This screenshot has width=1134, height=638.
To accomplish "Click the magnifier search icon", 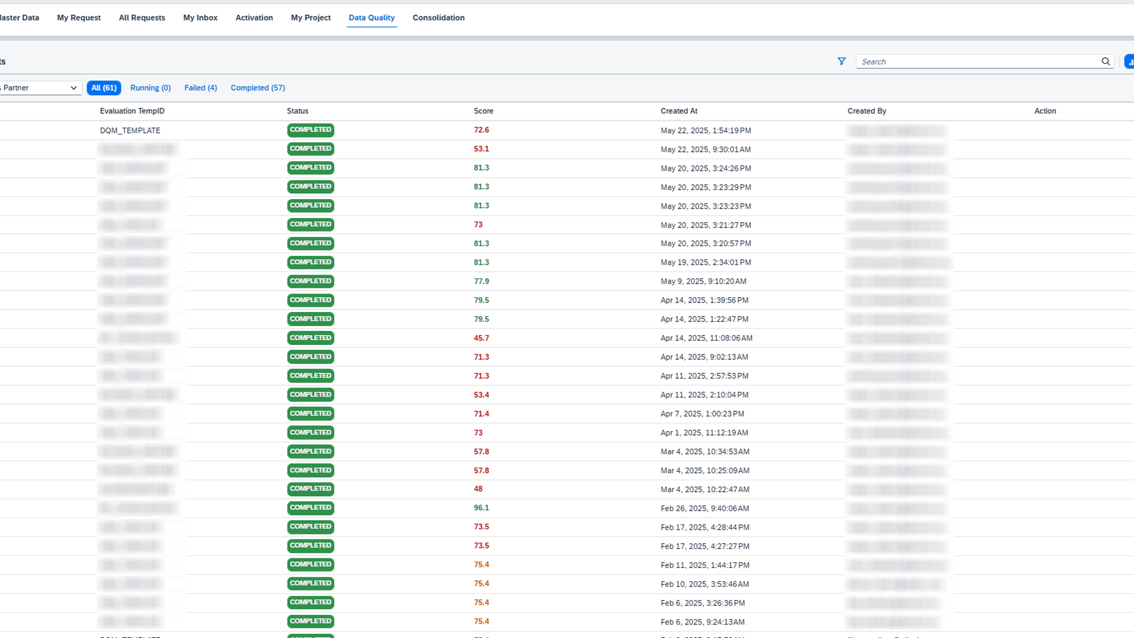I will 1106,61.
